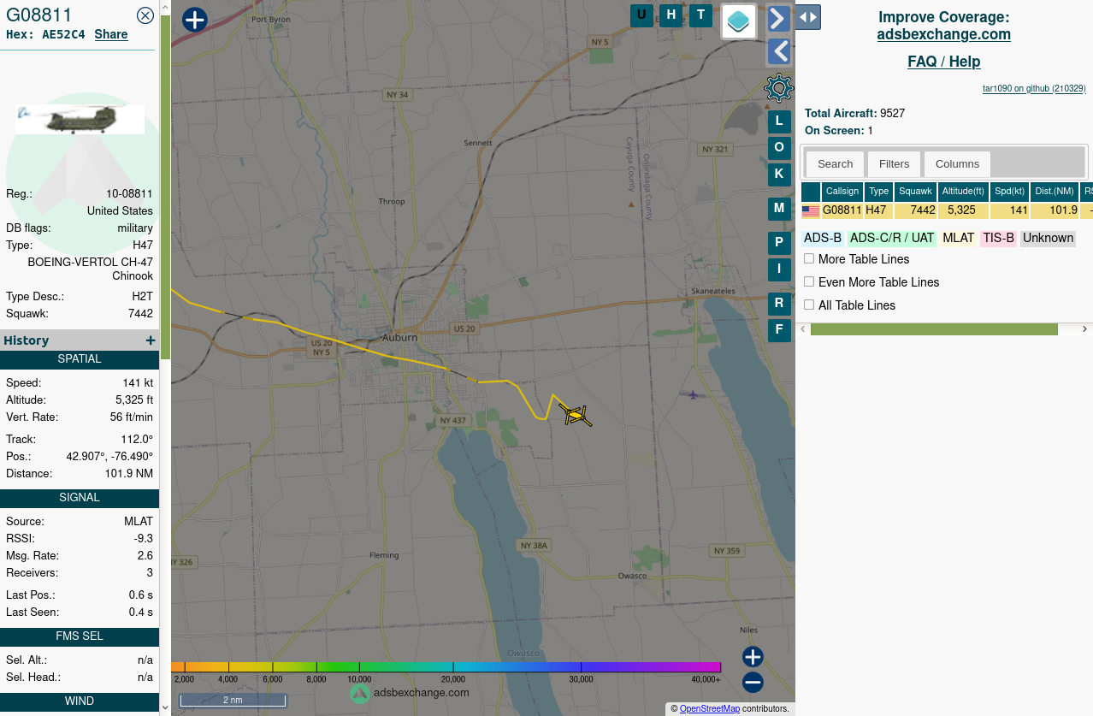Image resolution: width=1093 pixels, height=716 pixels.
Task: Toggle the R map button
Action: (x=779, y=304)
